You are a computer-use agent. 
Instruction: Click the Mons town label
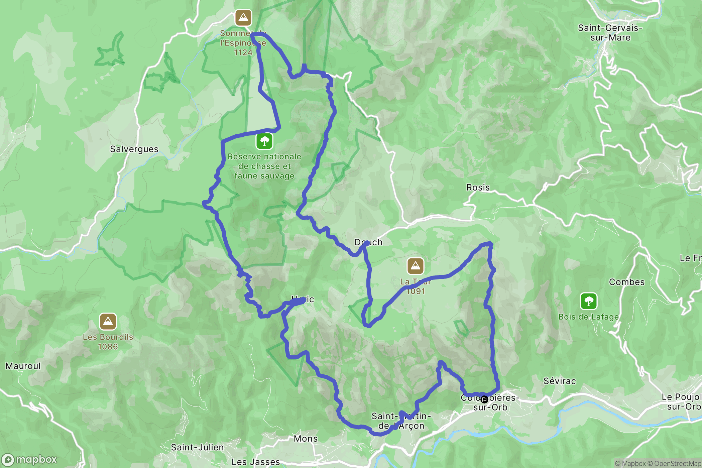[306, 439]
